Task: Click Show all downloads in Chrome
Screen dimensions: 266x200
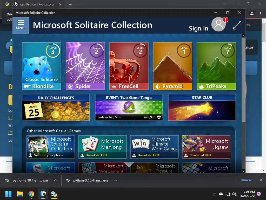Action: pyautogui.click(x=246, y=180)
